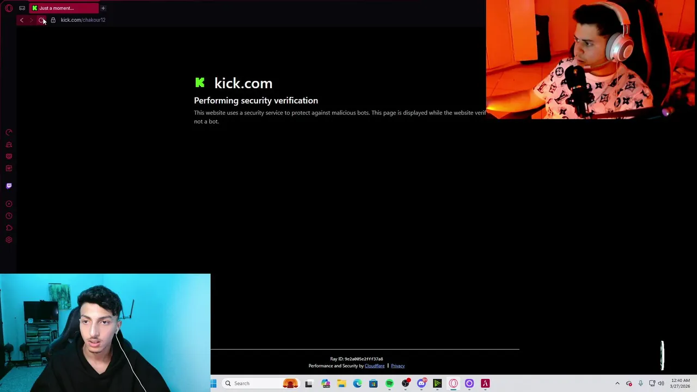Open clock showing 12:40 AM
Image resolution: width=697 pixels, height=392 pixels.
pyautogui.click(x=681, y=383)
